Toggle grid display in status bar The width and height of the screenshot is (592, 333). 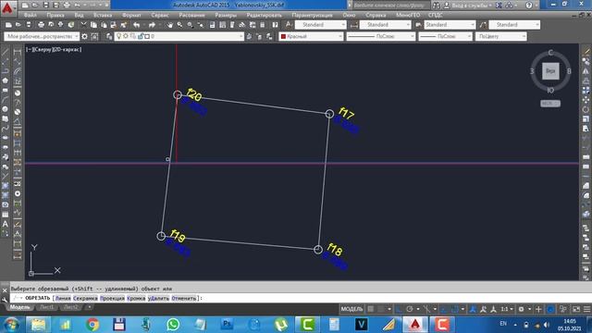tap(371, 309)
